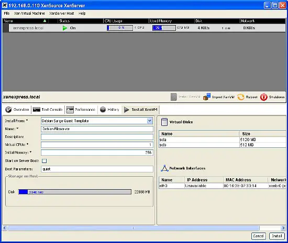Click the host Disk storage usage bar
This screenshot has width=288, height=243.
[75, 192]
